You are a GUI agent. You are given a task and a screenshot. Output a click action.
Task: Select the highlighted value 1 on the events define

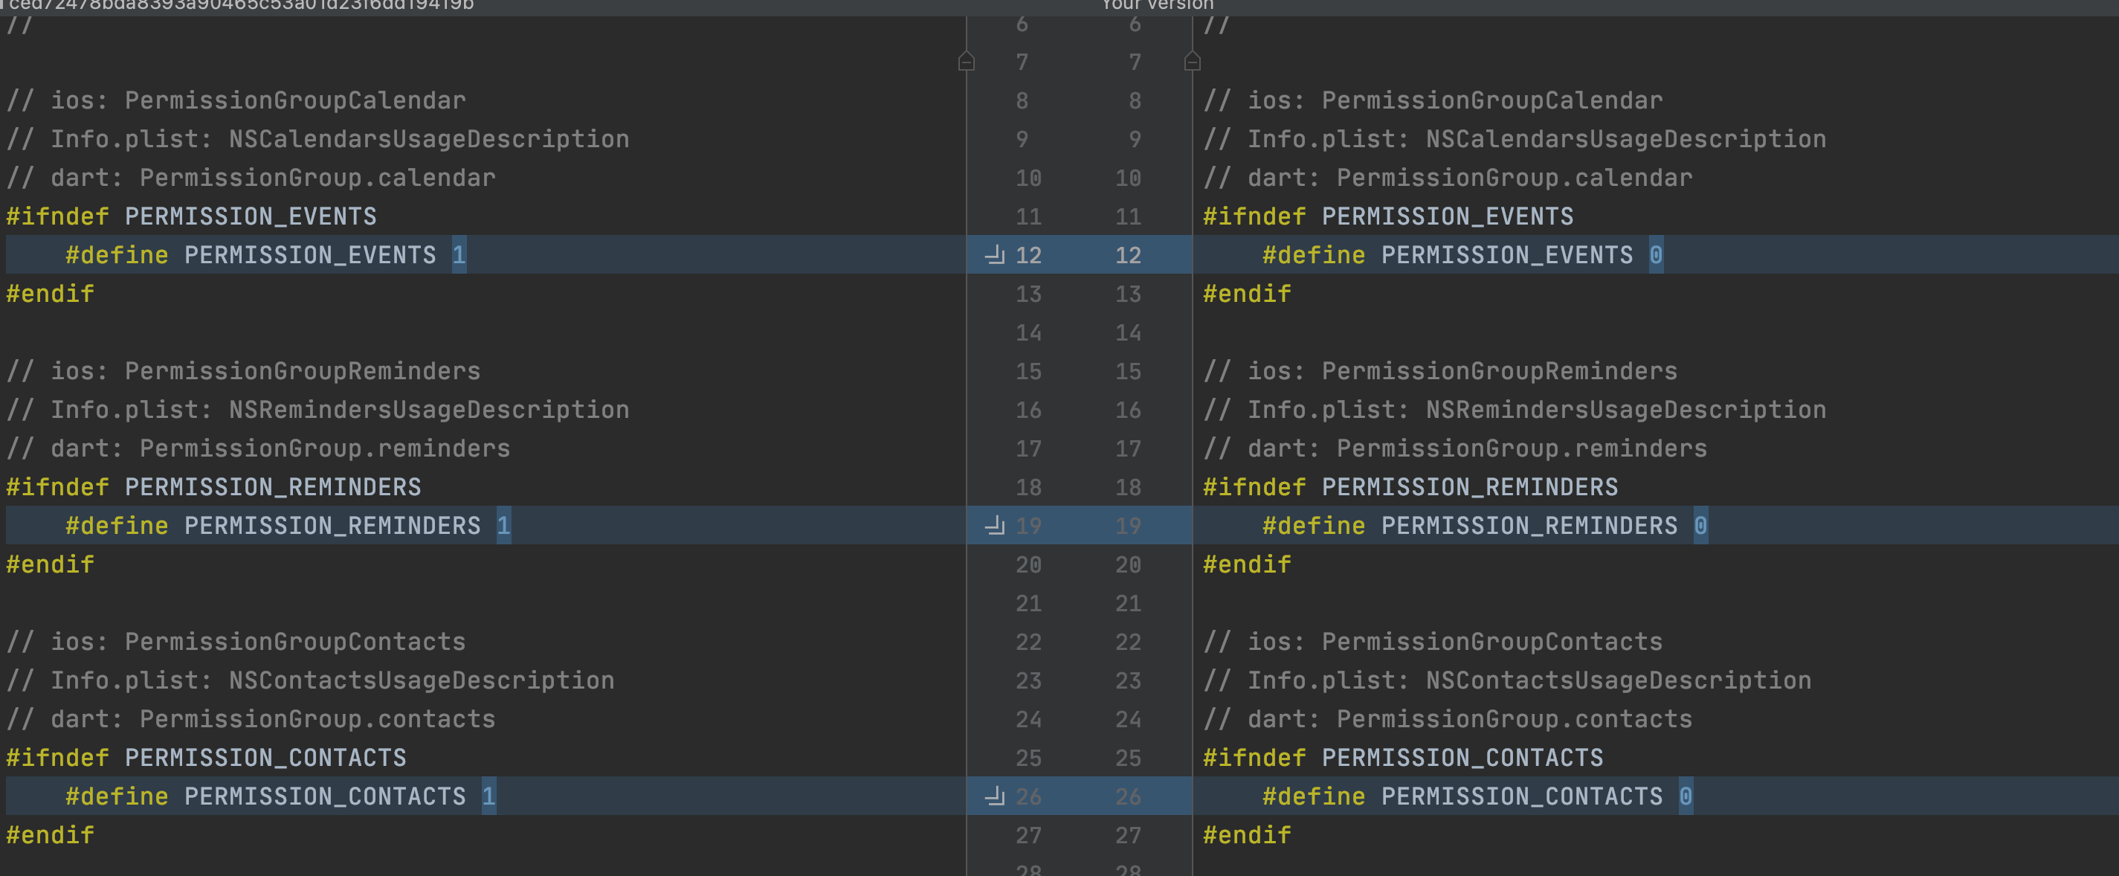point(459,255)
